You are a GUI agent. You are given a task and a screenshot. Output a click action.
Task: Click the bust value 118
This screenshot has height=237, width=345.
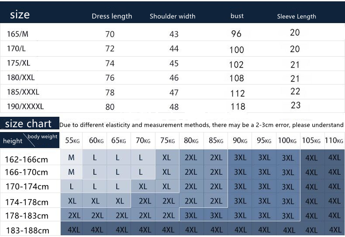tap(238, 107)
